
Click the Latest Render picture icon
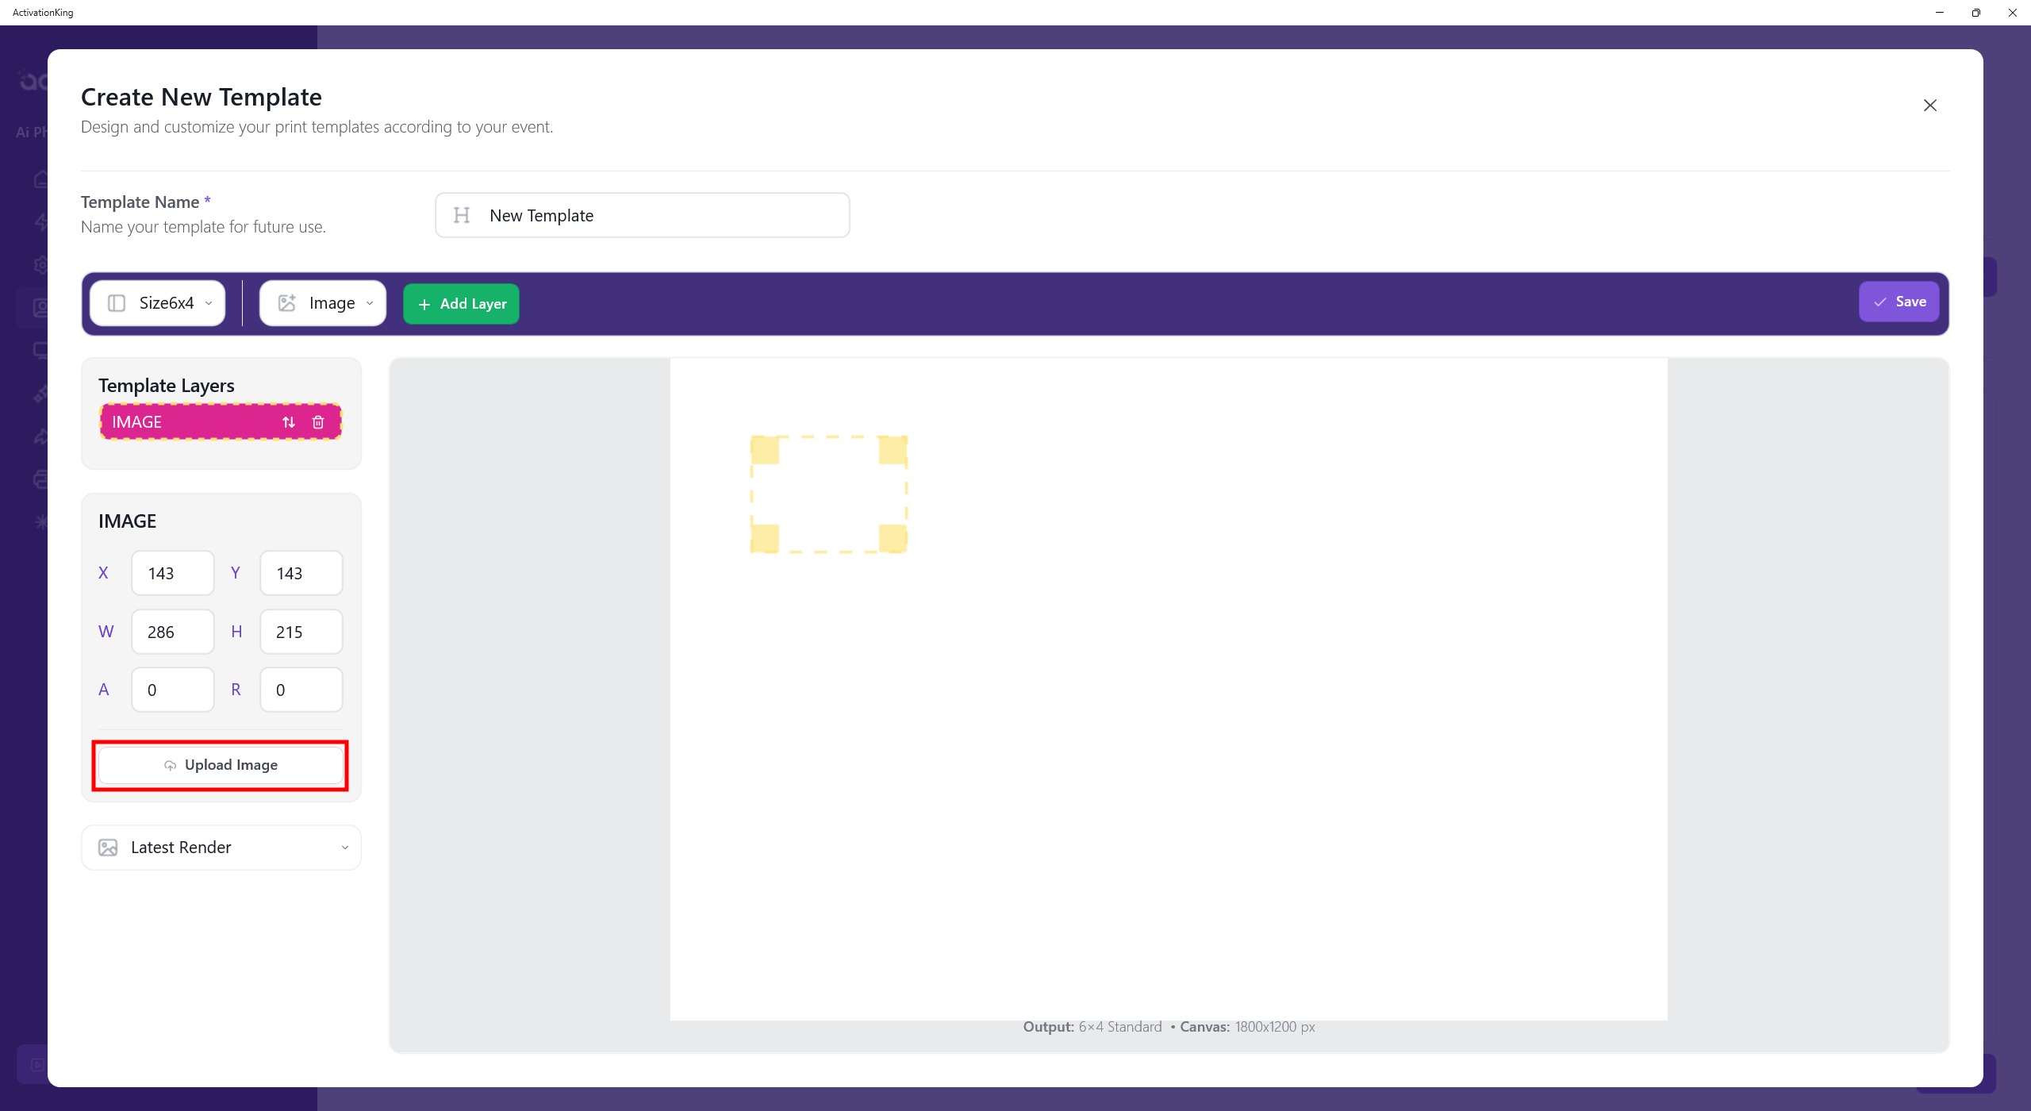point(108,848)
